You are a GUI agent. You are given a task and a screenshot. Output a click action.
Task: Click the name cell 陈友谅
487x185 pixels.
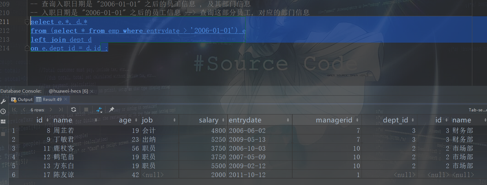[x=64, y=175]
